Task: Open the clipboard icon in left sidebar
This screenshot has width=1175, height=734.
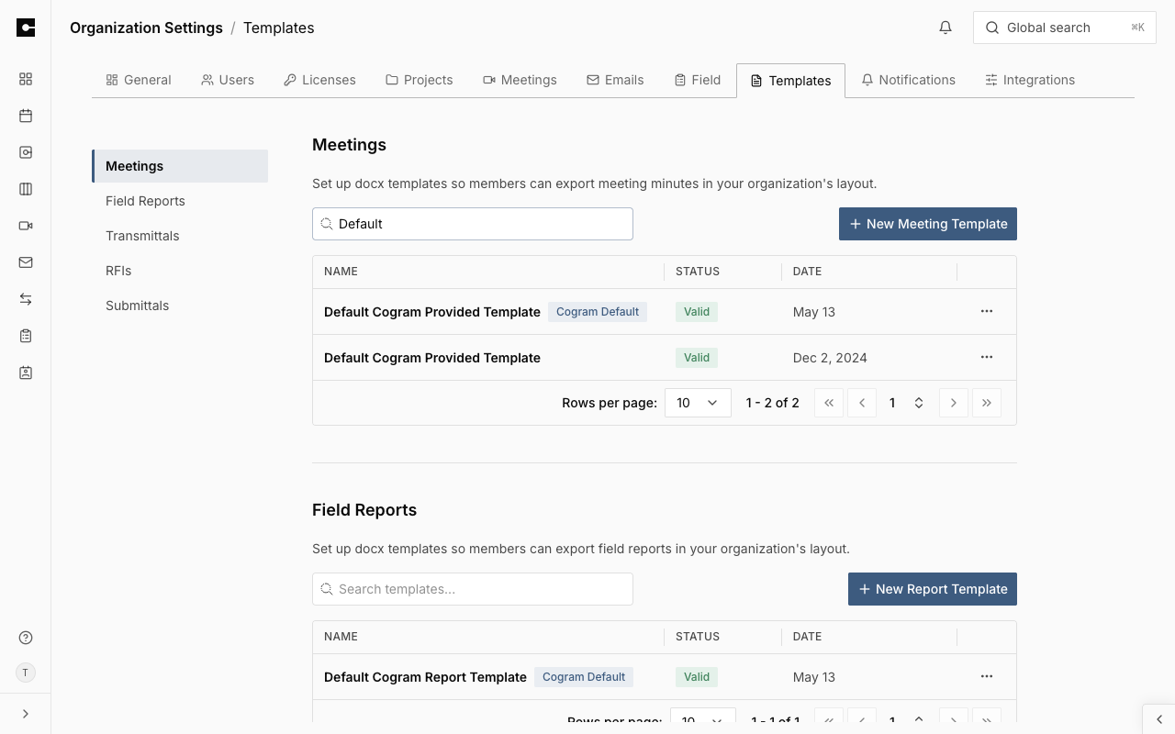Action: pos(26,336)
